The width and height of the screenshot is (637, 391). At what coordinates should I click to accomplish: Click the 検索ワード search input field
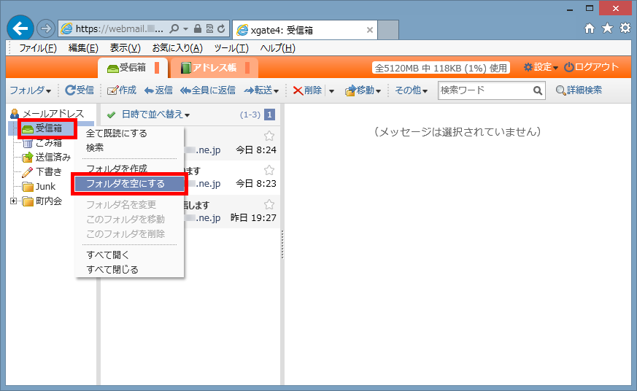484,90
